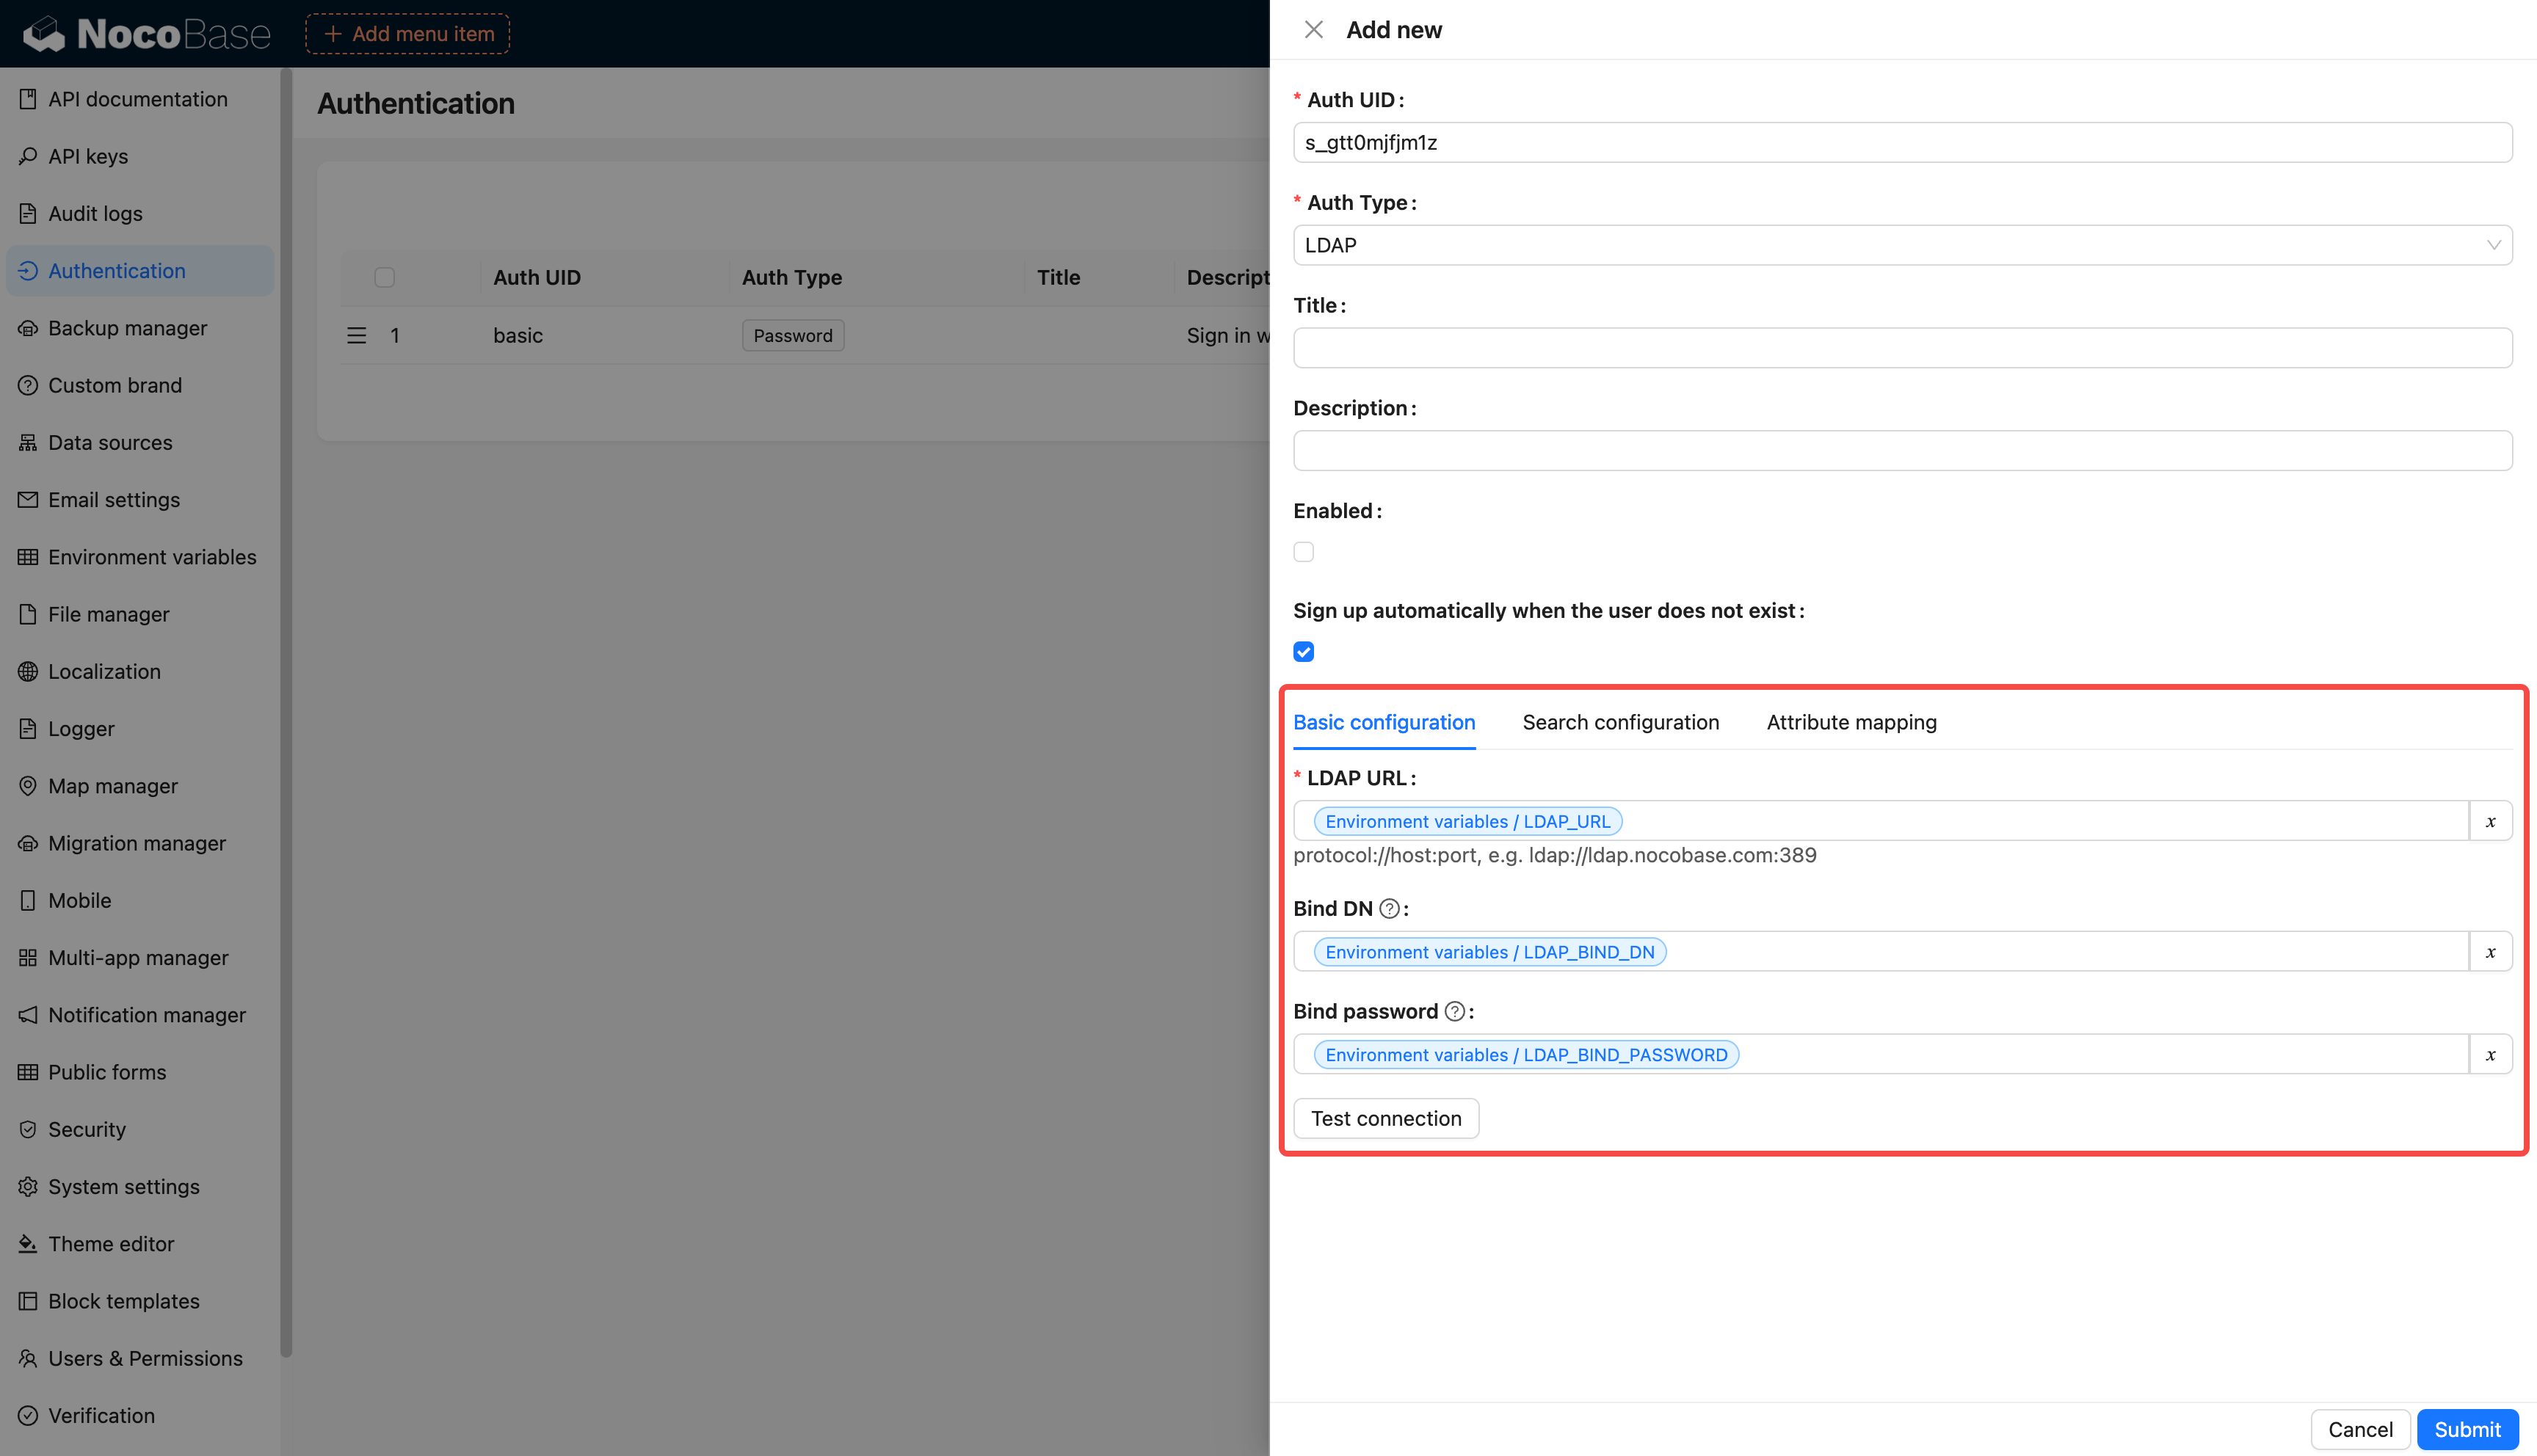Click the variable picker beside Bind password

(x=2490, y=1054)
